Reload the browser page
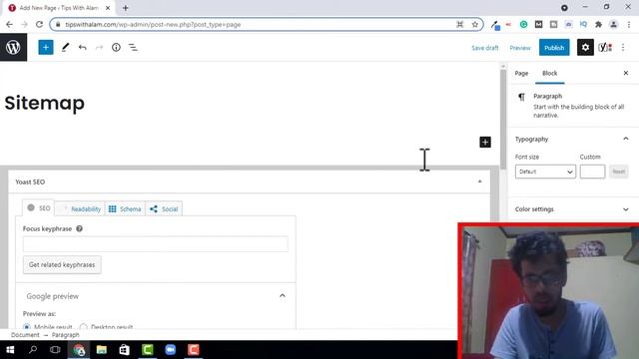This screenshot has height=359, width=639. pos(39,24)
